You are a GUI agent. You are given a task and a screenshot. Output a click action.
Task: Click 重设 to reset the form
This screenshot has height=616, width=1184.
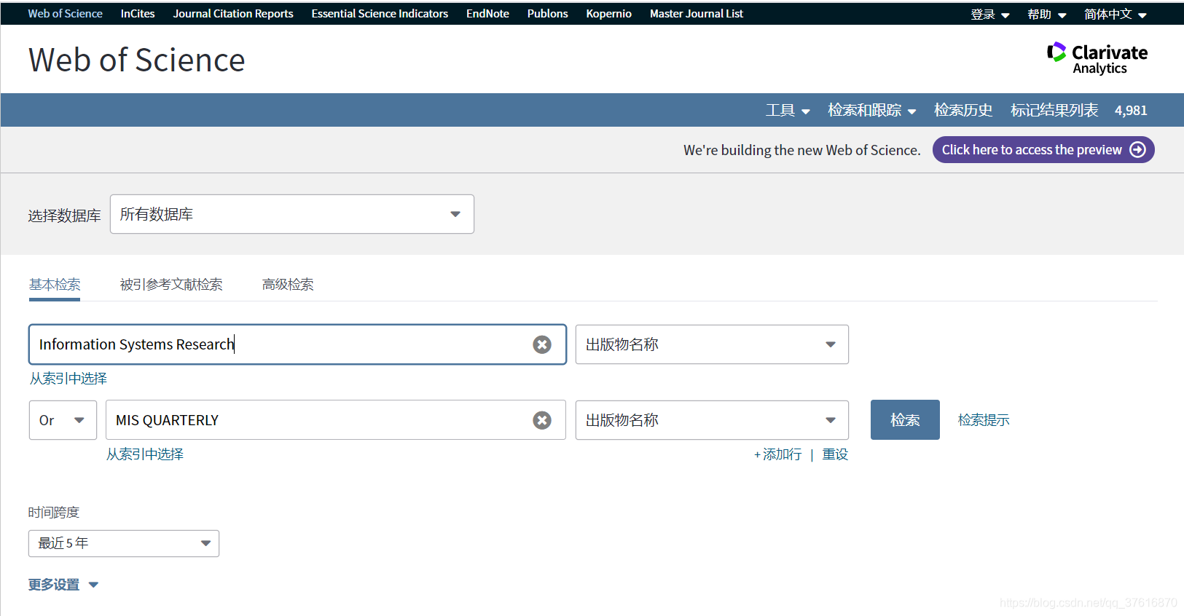(835, 454)
